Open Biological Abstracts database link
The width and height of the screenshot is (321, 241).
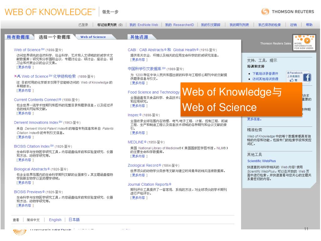(x=32, y=169)
